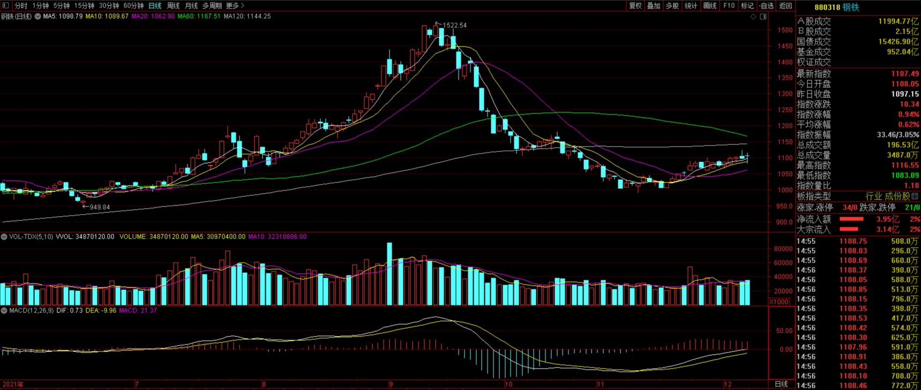
Task: Open the 多周期 multi-period tab
Action: [212, 5]
